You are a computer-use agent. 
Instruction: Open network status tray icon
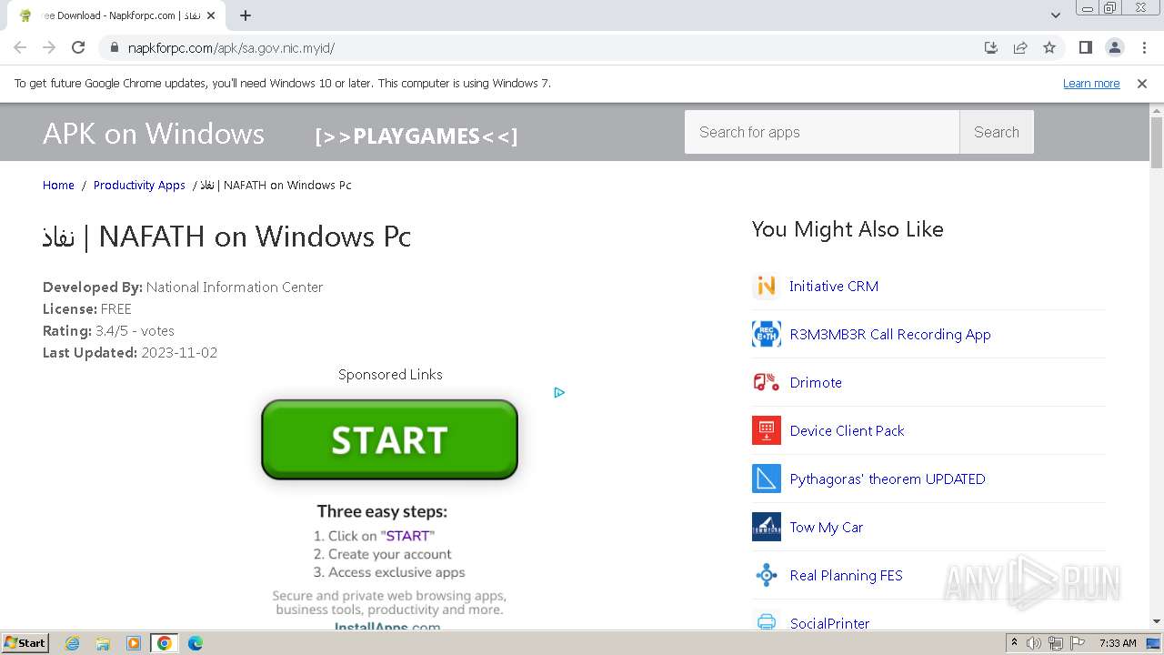[x=1056, y=643]
